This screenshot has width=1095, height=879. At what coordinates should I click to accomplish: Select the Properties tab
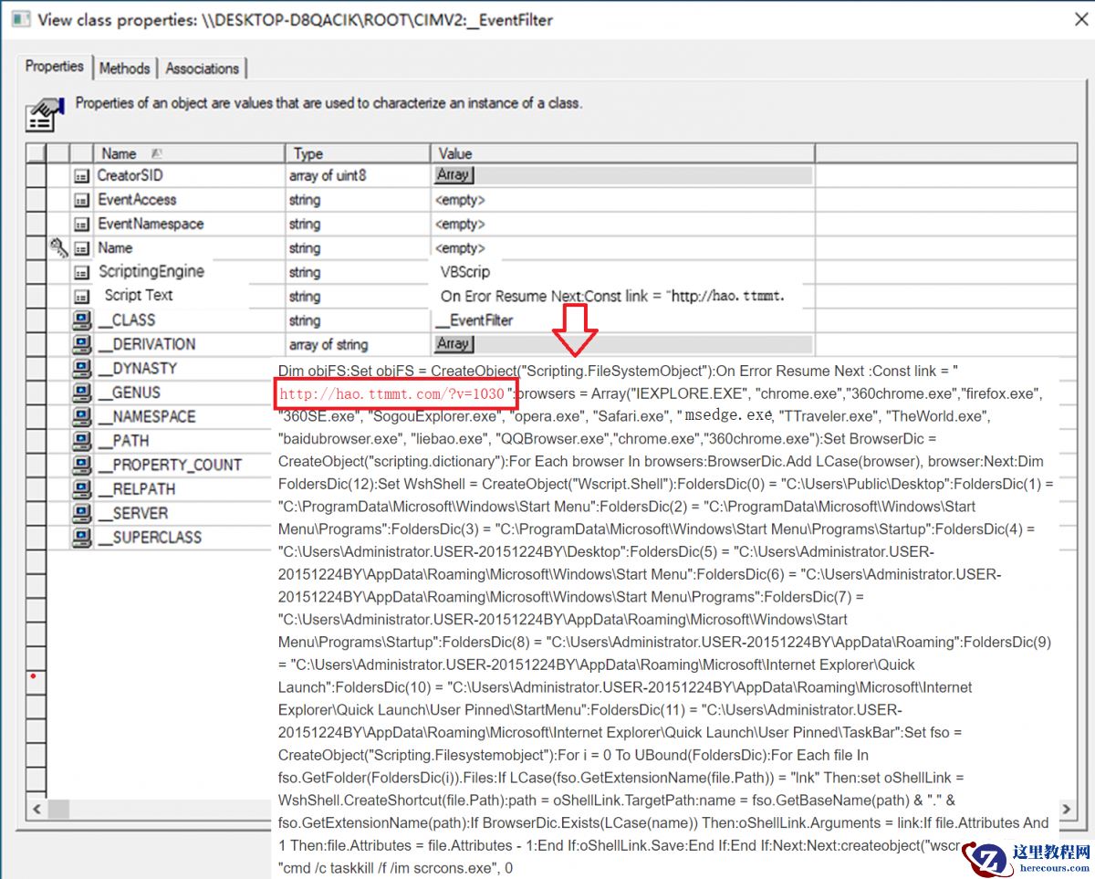[55, 66]
